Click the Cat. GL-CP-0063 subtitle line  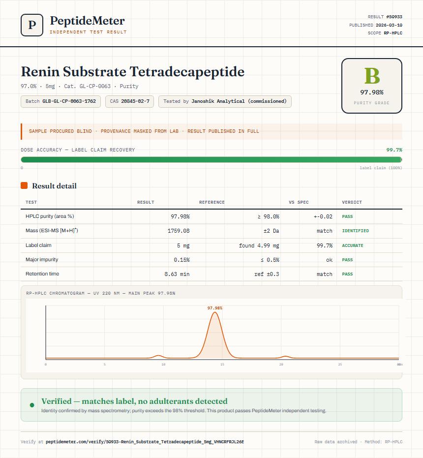click(80, 86)
